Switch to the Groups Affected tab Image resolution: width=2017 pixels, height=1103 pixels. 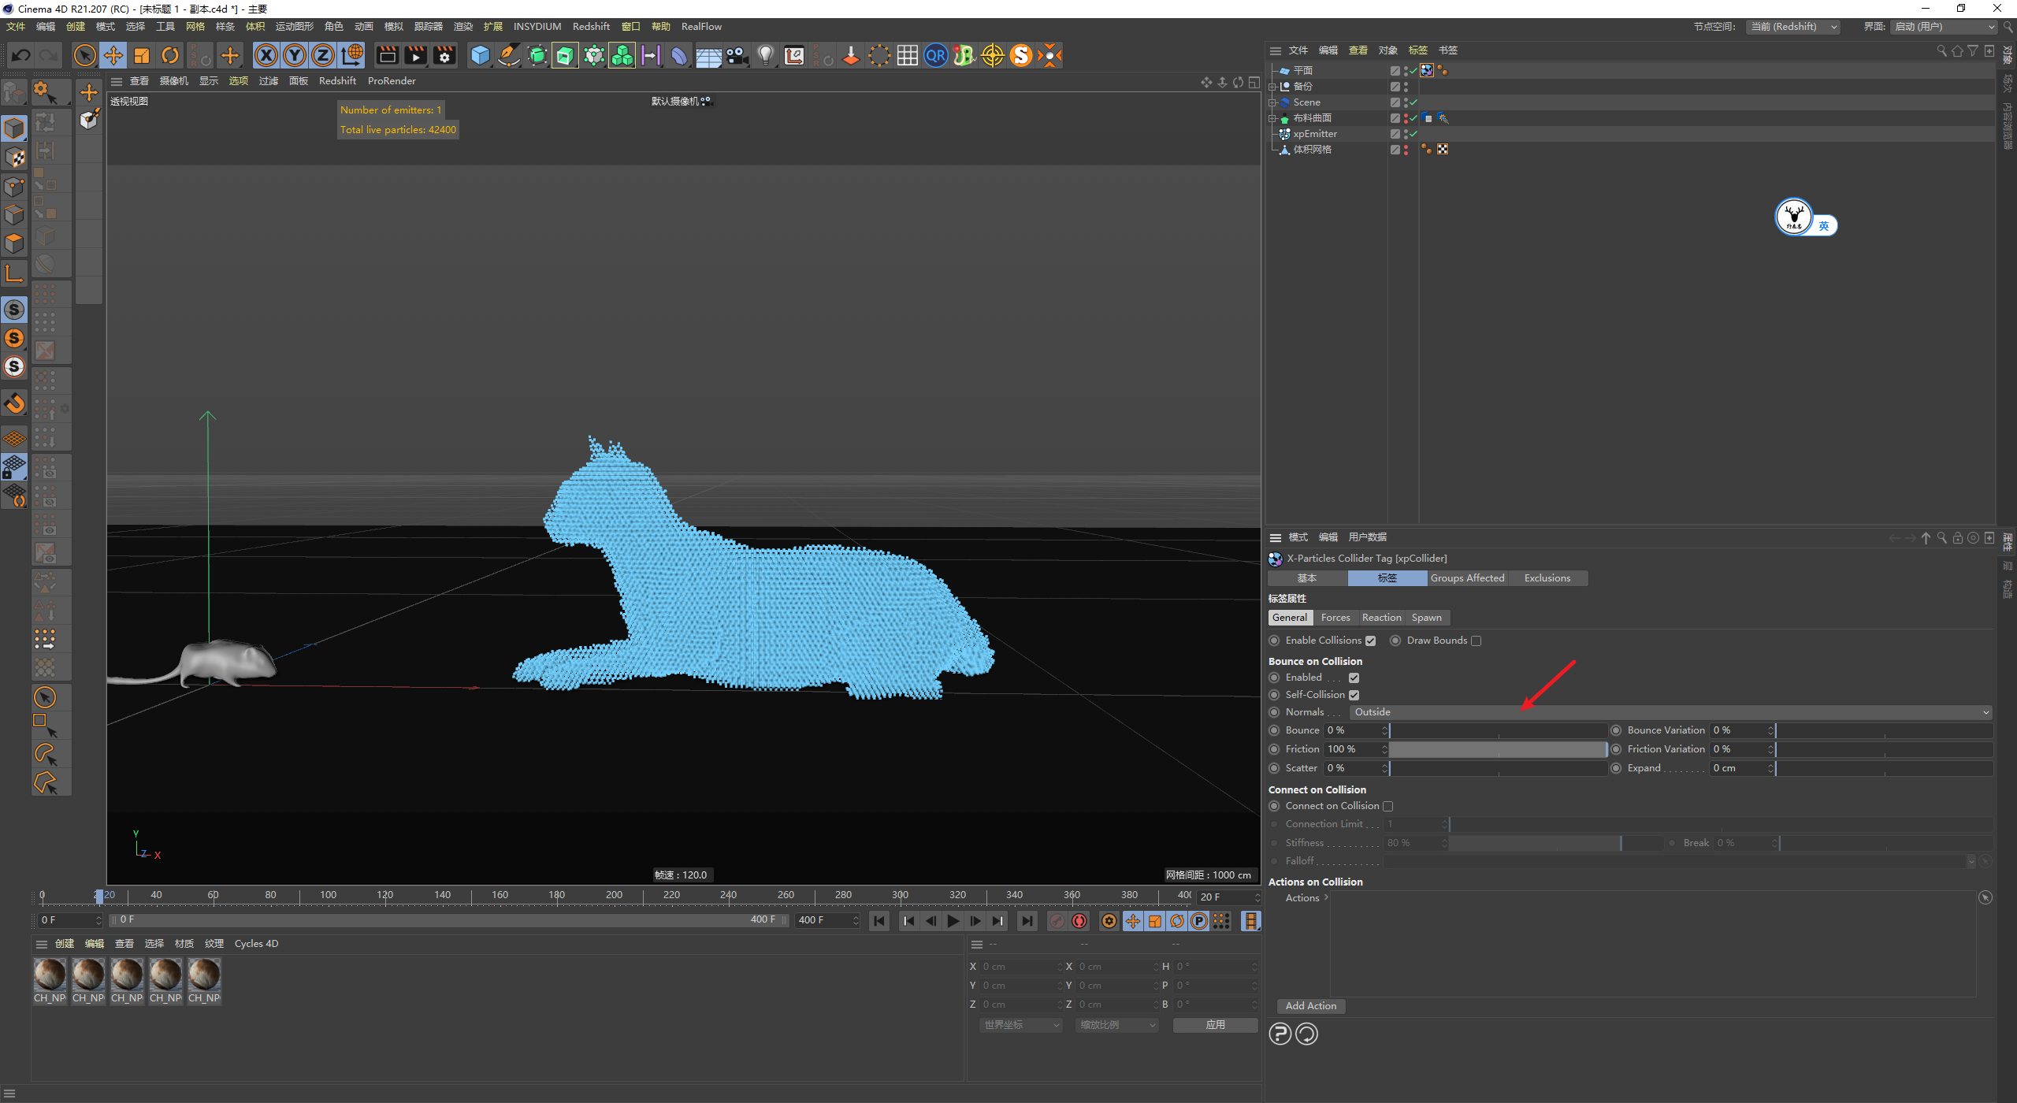(x=1467, y=578)
